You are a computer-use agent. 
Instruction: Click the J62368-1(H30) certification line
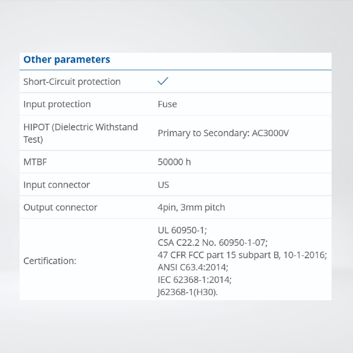point(188,292)
